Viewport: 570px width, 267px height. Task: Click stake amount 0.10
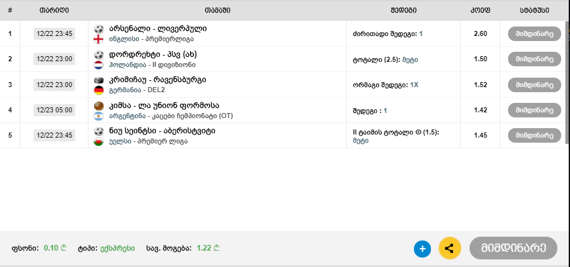[x=55, y=248]
